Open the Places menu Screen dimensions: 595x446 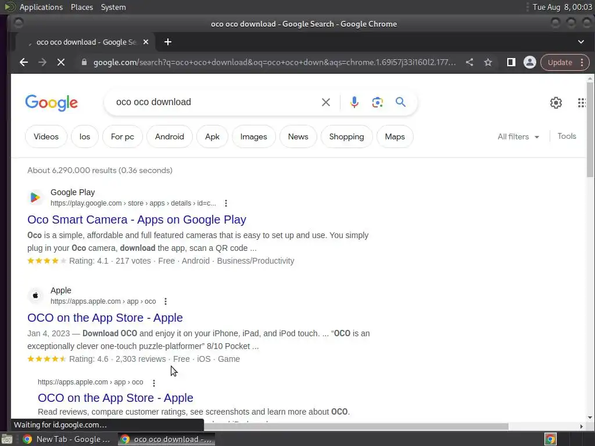coord(82,7)
